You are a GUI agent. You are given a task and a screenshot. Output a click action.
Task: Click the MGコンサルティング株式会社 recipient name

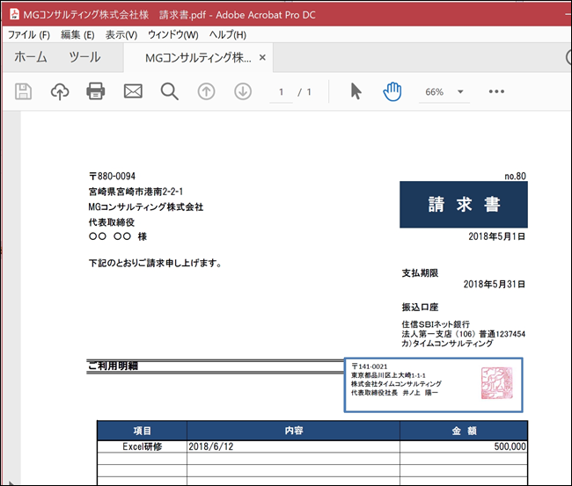click(x=146, y=207)
